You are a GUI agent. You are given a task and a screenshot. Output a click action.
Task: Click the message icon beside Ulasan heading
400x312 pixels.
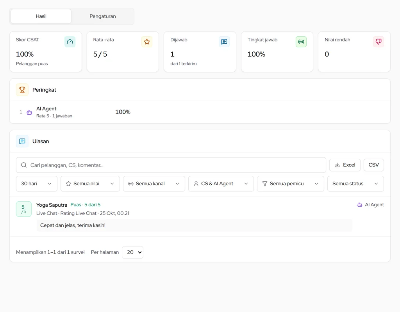coord(22,141)
